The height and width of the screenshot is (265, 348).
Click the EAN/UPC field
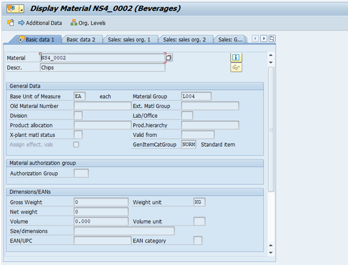[x=102, y=241]
